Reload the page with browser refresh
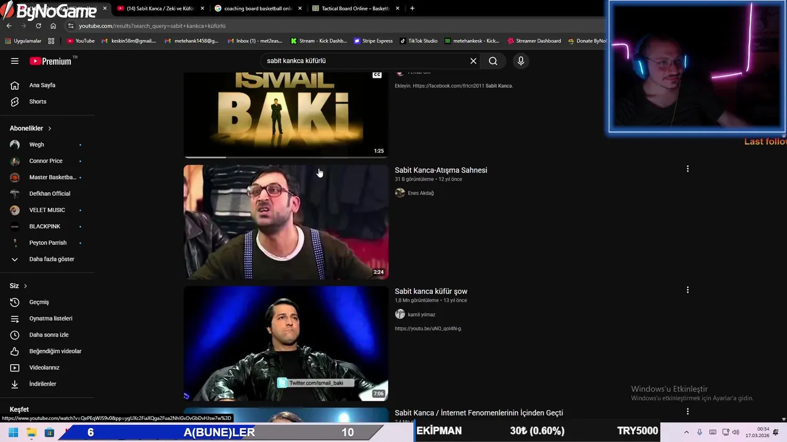This screenshot has width=787, height=442. click(x=39, y=26)
